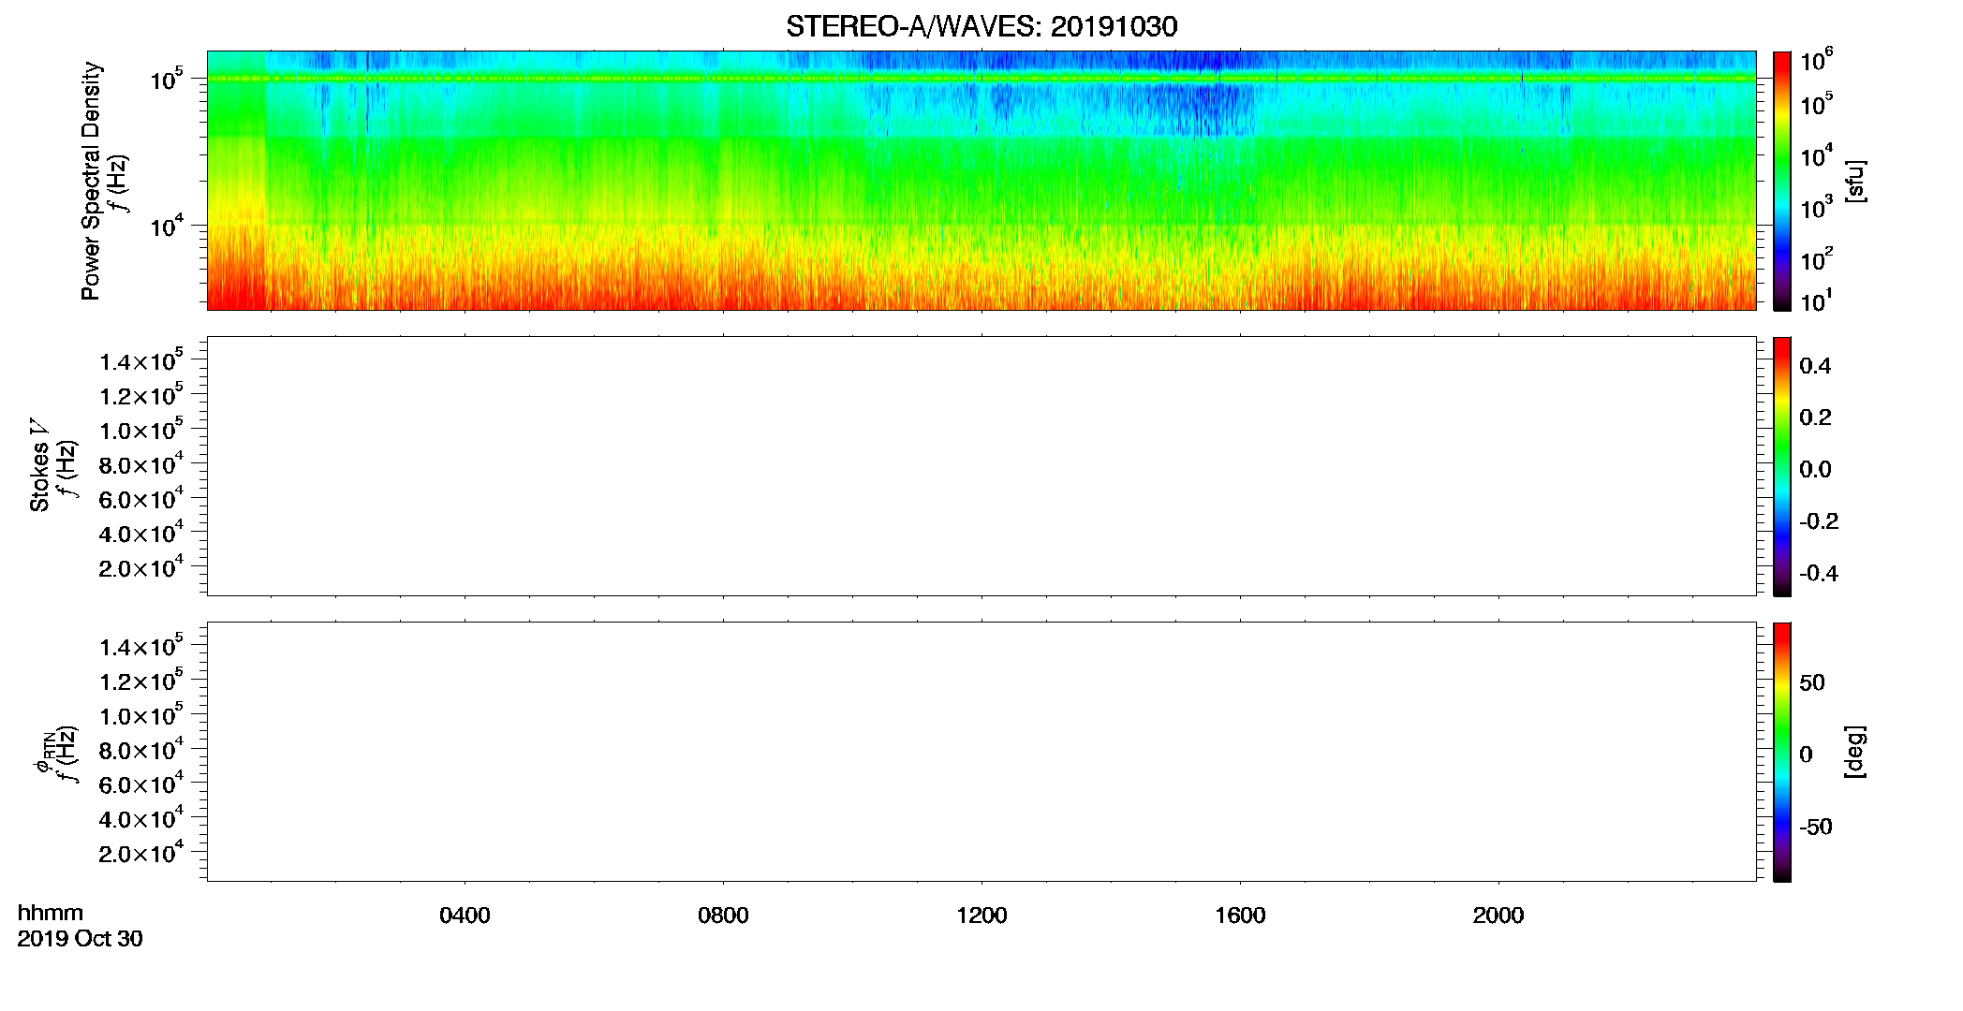Click the 0400 time tick label

tap(465, 916)
